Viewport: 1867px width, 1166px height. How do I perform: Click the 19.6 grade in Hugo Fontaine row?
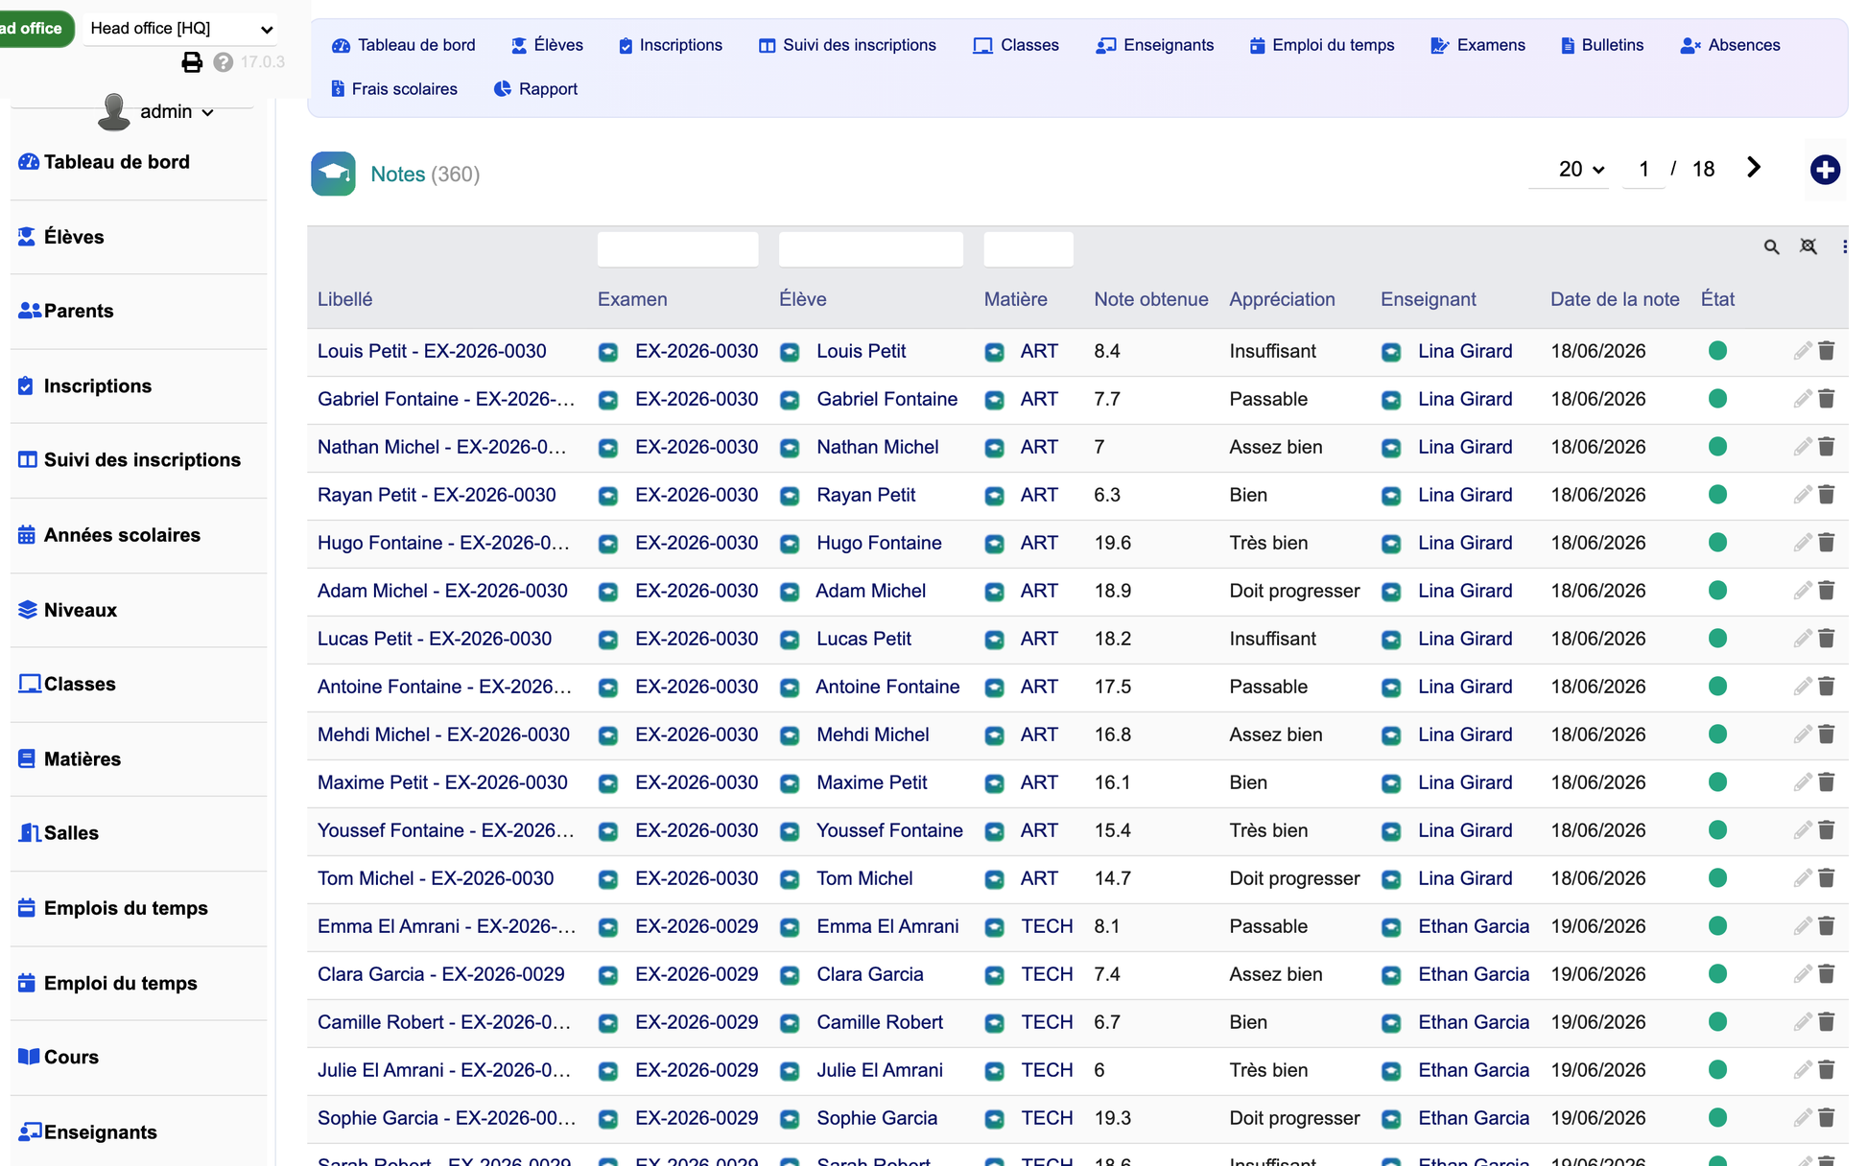point(1113,543)
